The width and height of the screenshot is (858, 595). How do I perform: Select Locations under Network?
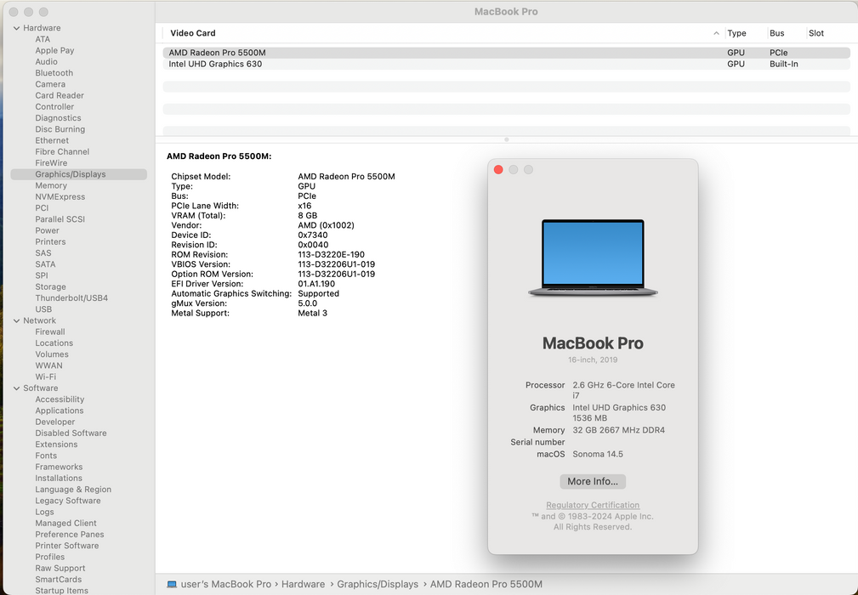click(54, 343)
